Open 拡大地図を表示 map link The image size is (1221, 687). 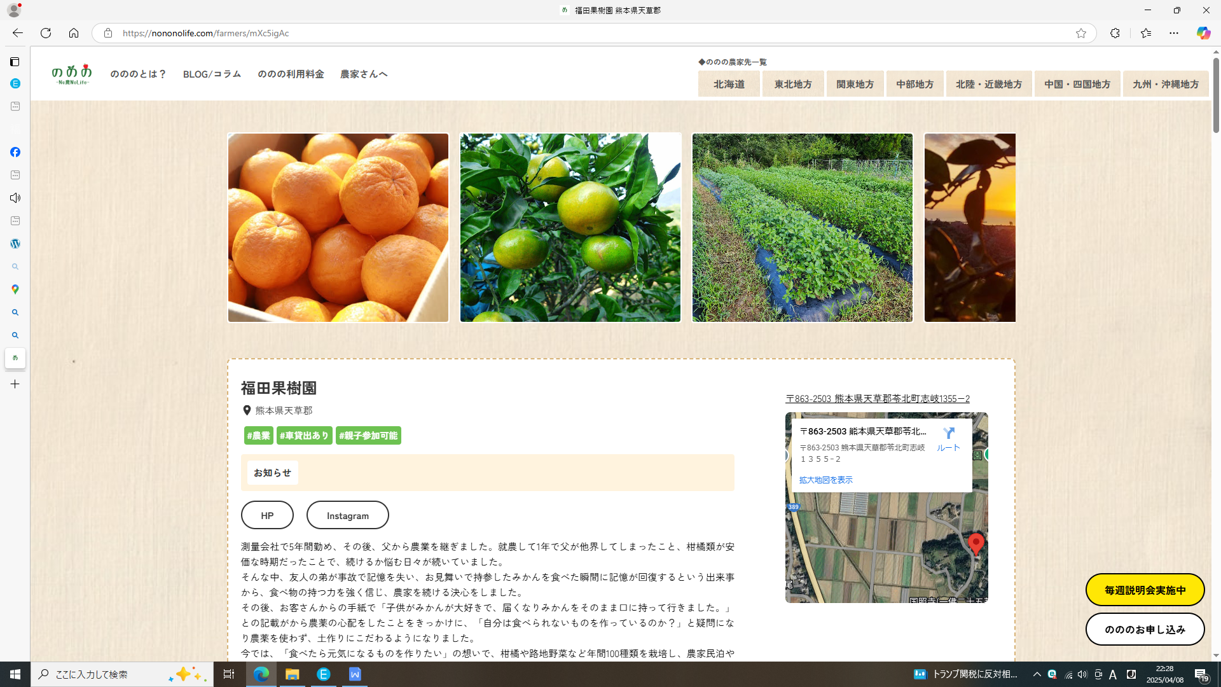[x=825, y=480]
